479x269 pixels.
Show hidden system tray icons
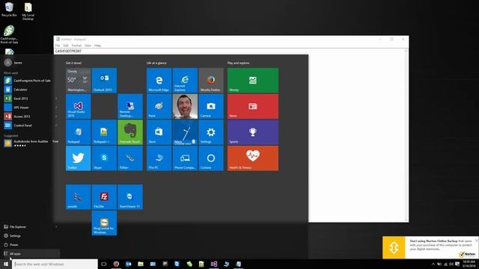click(433, 264)
